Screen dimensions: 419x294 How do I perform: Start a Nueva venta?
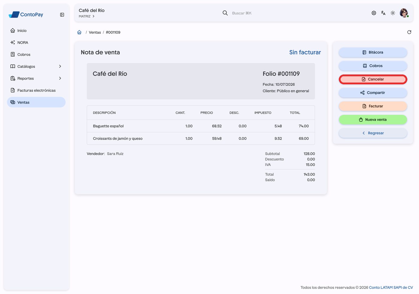point(373,120)
